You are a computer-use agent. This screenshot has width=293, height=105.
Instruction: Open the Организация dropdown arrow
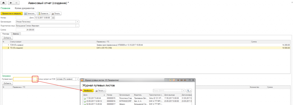point(78,22)
